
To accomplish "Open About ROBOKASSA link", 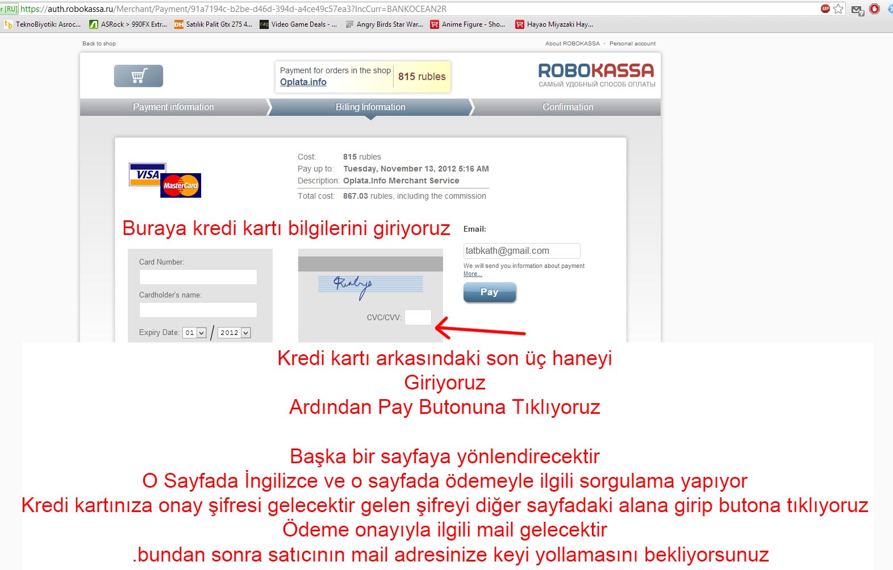I will 572,44.
